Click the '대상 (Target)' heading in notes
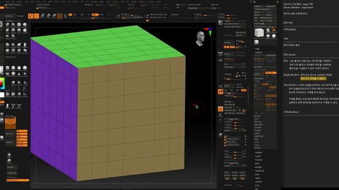The image size is (339, 190). [x=290, y=55]
